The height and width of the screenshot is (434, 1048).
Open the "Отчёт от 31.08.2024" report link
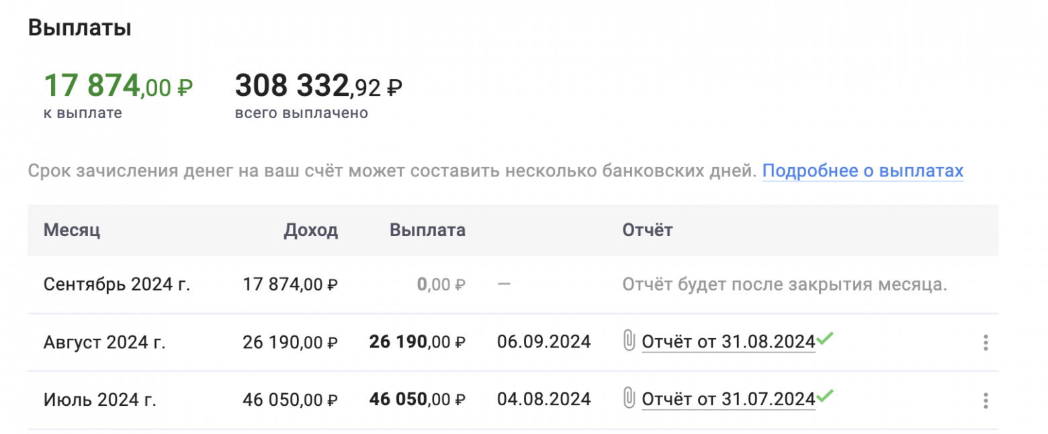(728, 342)
